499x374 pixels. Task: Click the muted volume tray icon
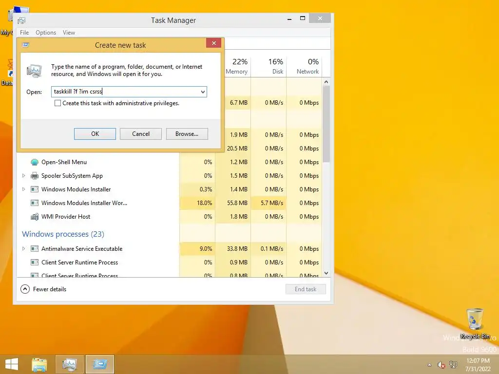[x=441, y=365]
